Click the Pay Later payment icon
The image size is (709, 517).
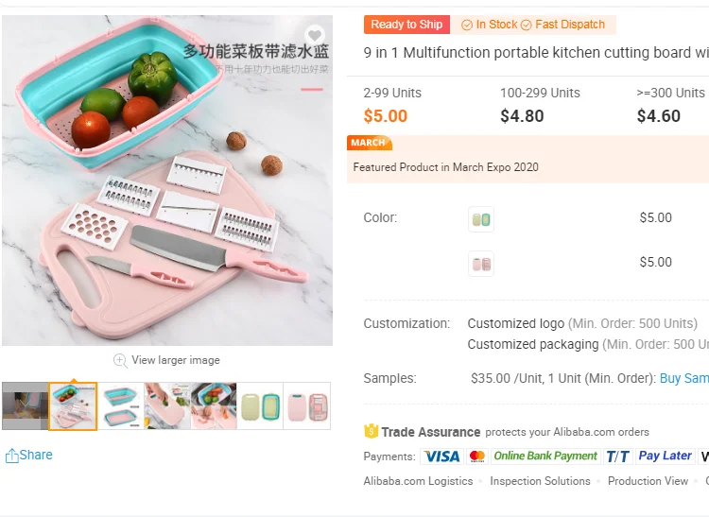coord(665,456)
